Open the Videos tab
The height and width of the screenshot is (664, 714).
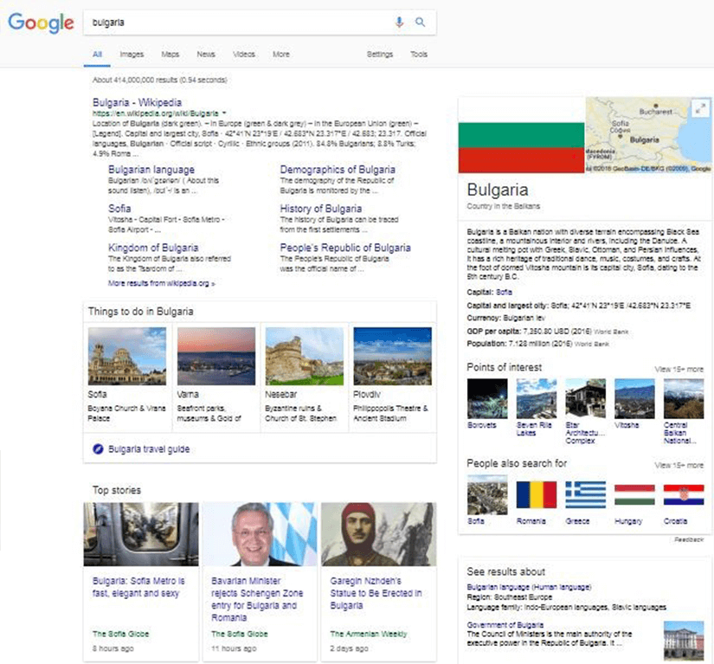(x=244, y=55)
